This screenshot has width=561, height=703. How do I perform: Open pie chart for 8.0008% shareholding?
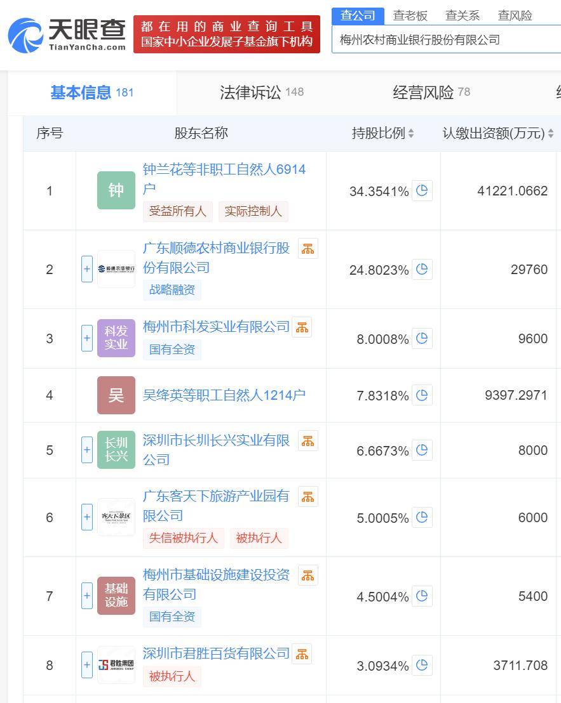422,339
